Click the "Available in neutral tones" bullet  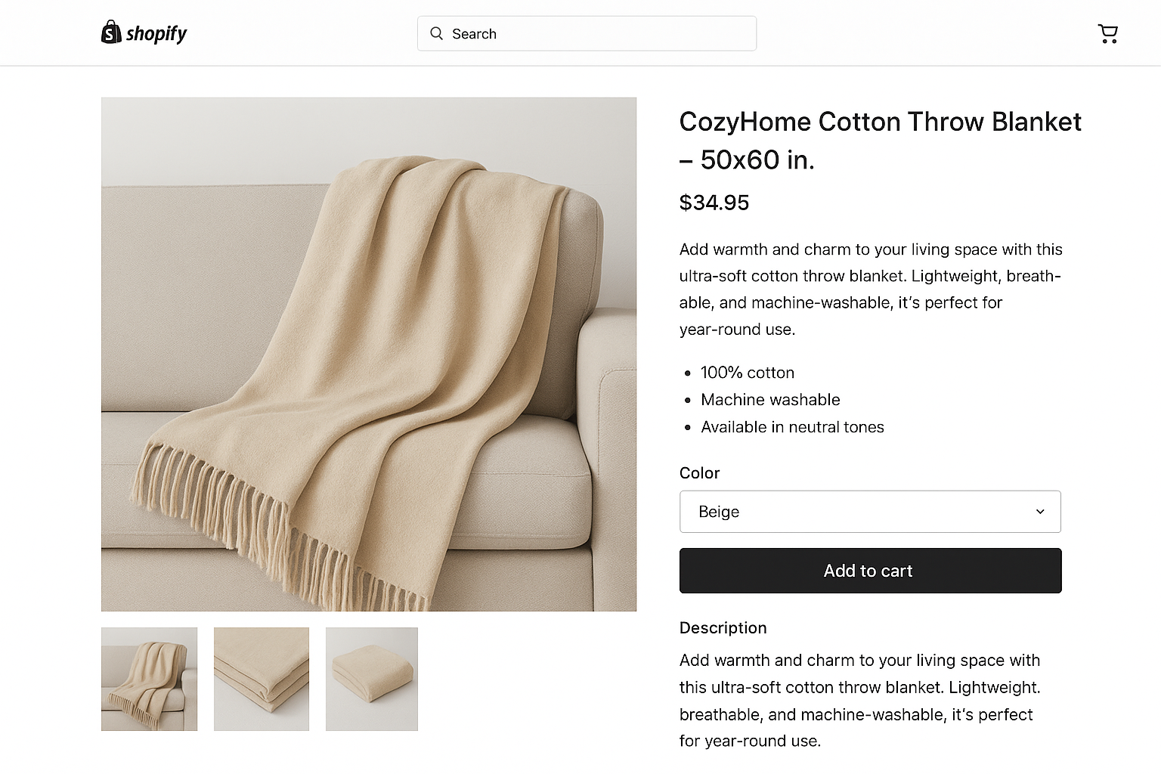coord(792,427)
